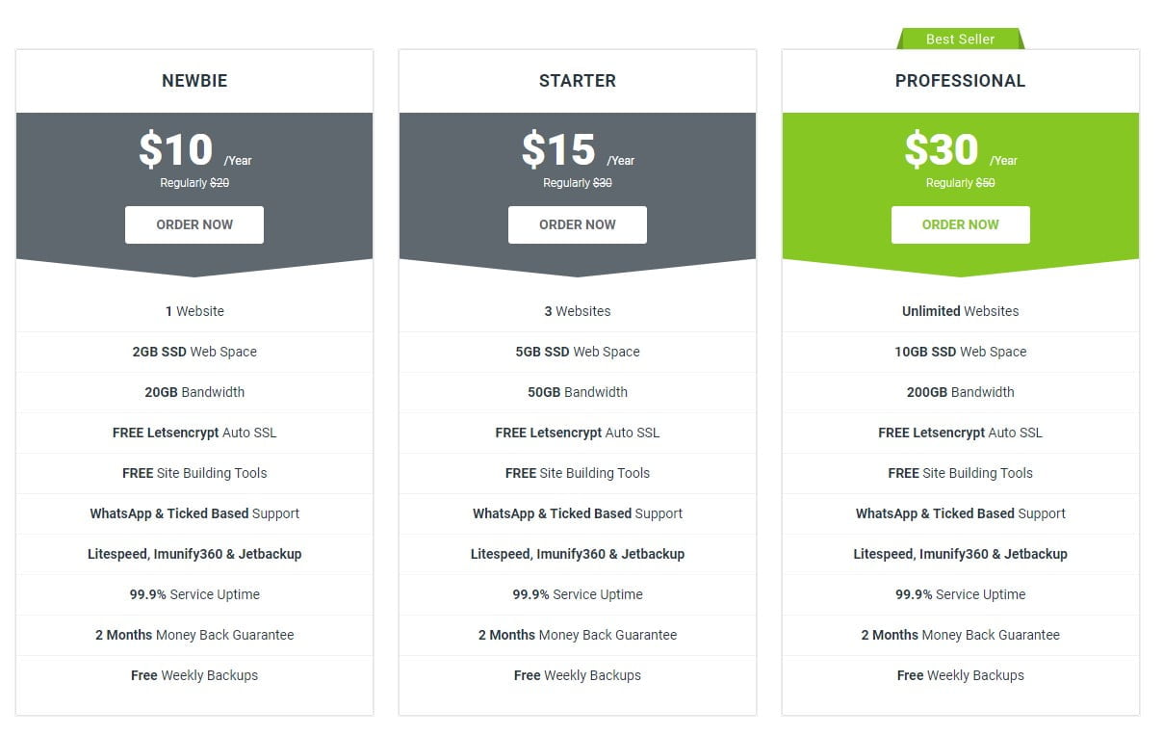The height and width of the screenshot is (735, 1163).
Task: Click the 2GB SSD Web Space row
Action: (194, 352)
